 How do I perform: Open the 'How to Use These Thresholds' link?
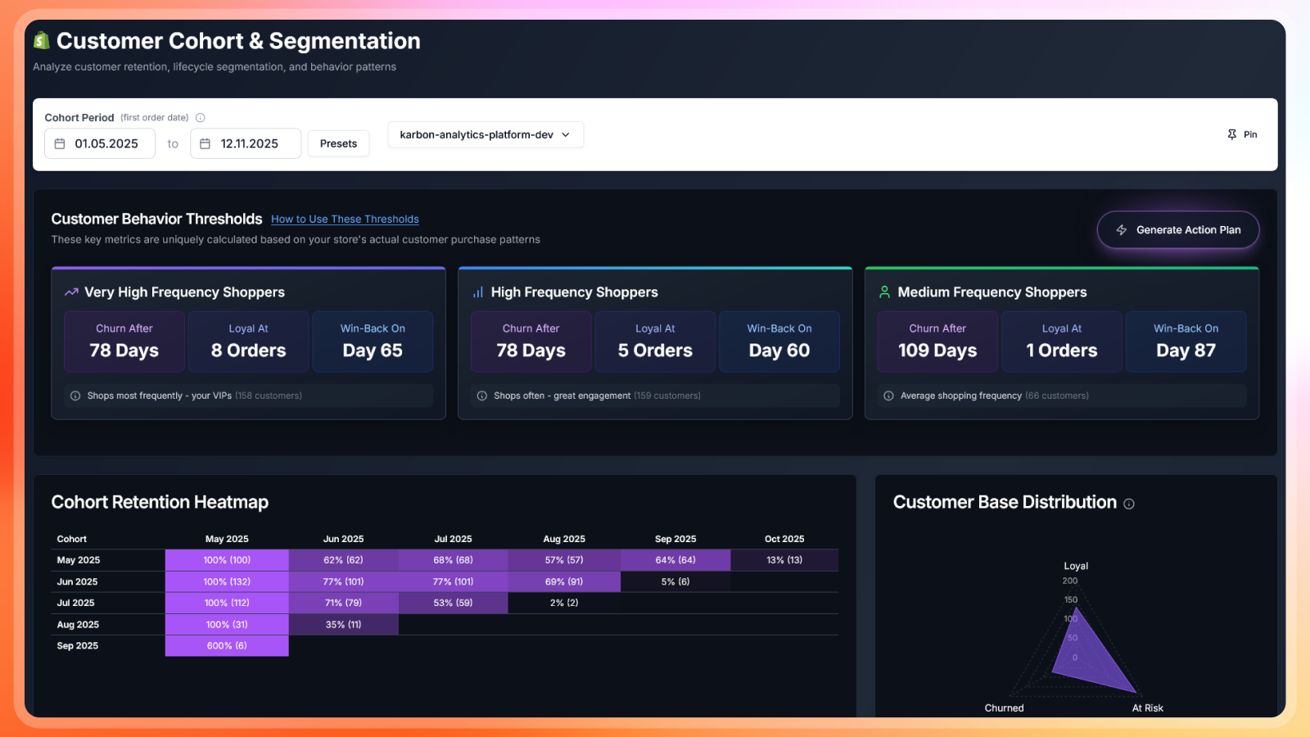point(344,219)
